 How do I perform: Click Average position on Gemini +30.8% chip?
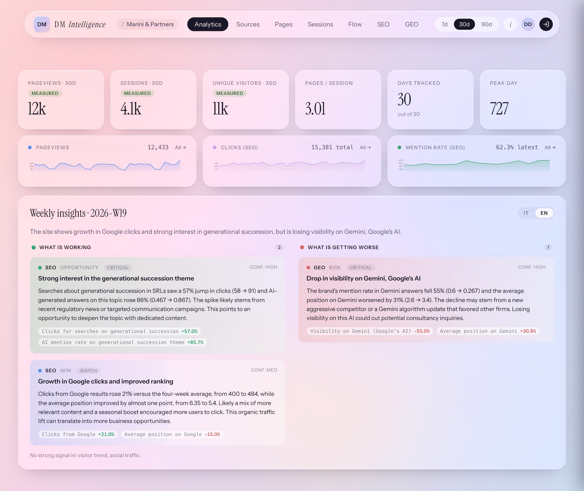488,331
